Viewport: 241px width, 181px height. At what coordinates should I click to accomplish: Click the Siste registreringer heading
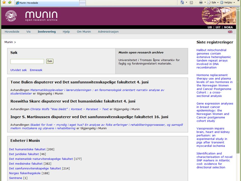pos(215,42)
